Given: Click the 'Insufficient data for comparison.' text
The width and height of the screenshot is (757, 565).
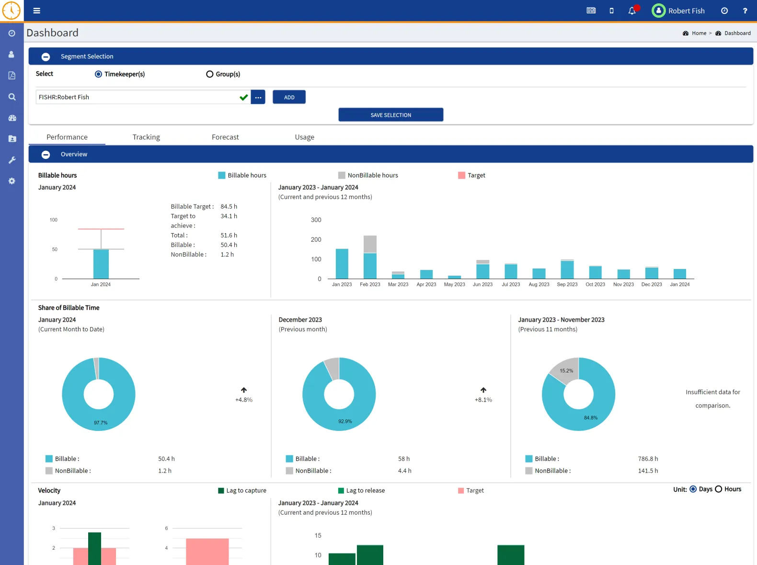Looking at the screenshot, I should tap(713, 399).
